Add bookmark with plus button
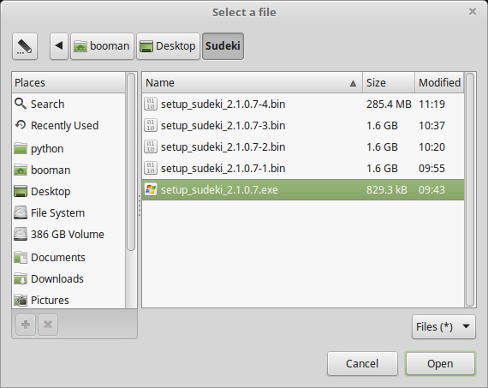This screenshot has width=488, height=388. click(26, 325)
